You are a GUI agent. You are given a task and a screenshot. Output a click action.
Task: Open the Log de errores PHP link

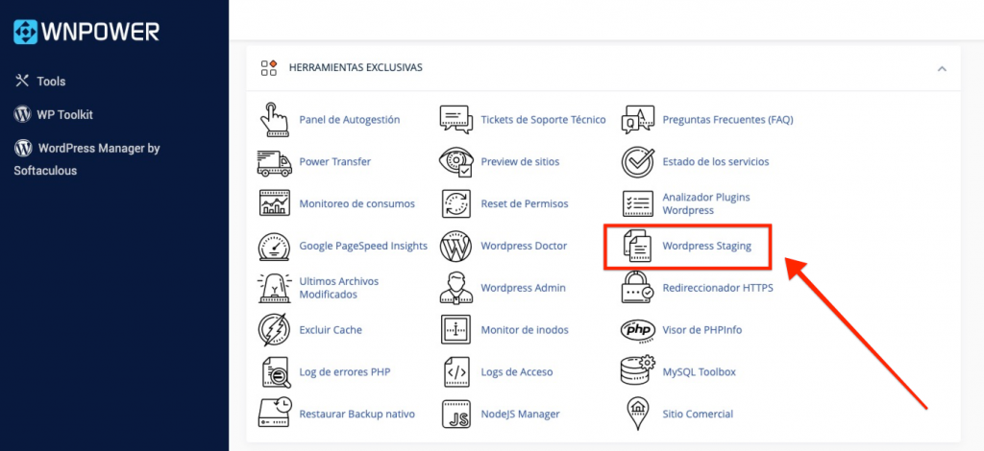(x=345, y=372)
